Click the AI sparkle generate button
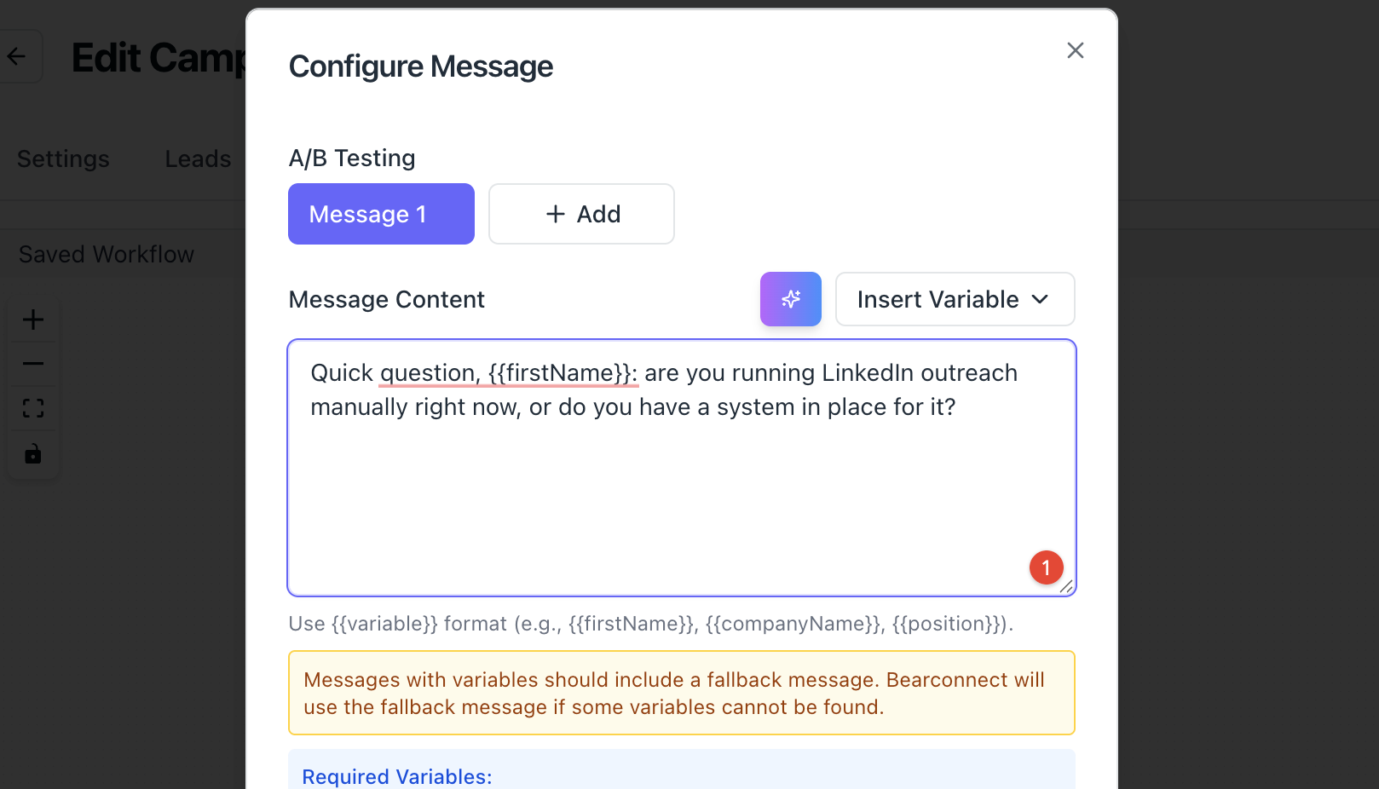Viewport: 1379px width, 789px height. [790, 299]
